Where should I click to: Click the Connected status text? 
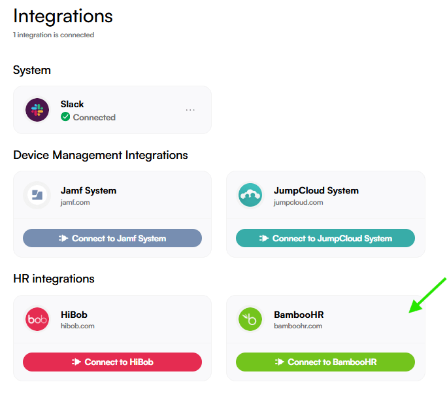pyautogui.click(x=94, y=117)
